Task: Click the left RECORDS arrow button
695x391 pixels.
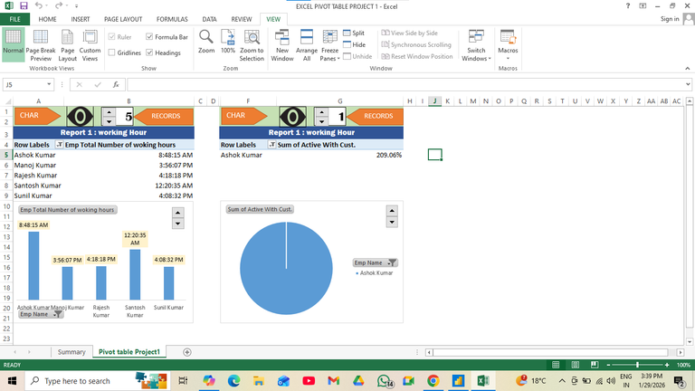Action: point(164,116)
